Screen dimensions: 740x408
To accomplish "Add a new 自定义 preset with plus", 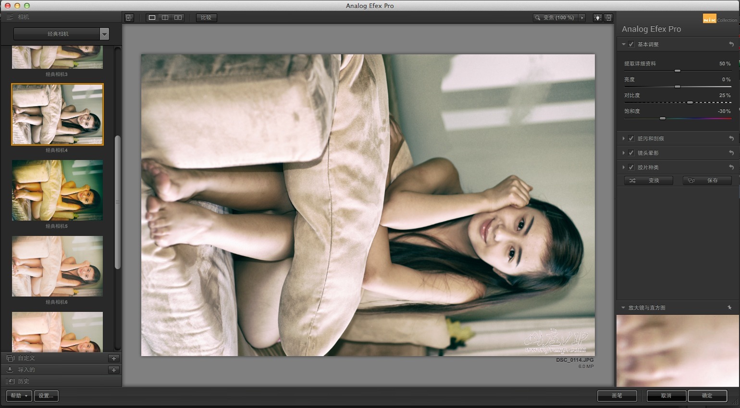I will (114, 358).
